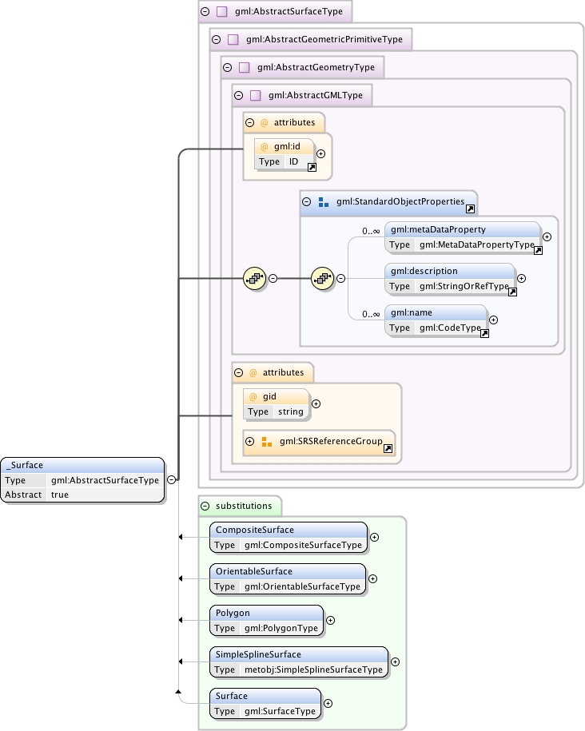Click the gml:StringOrRefType type value
This screenshot has width=585, height=731.
pyautogui.click(x=464, y=286)
